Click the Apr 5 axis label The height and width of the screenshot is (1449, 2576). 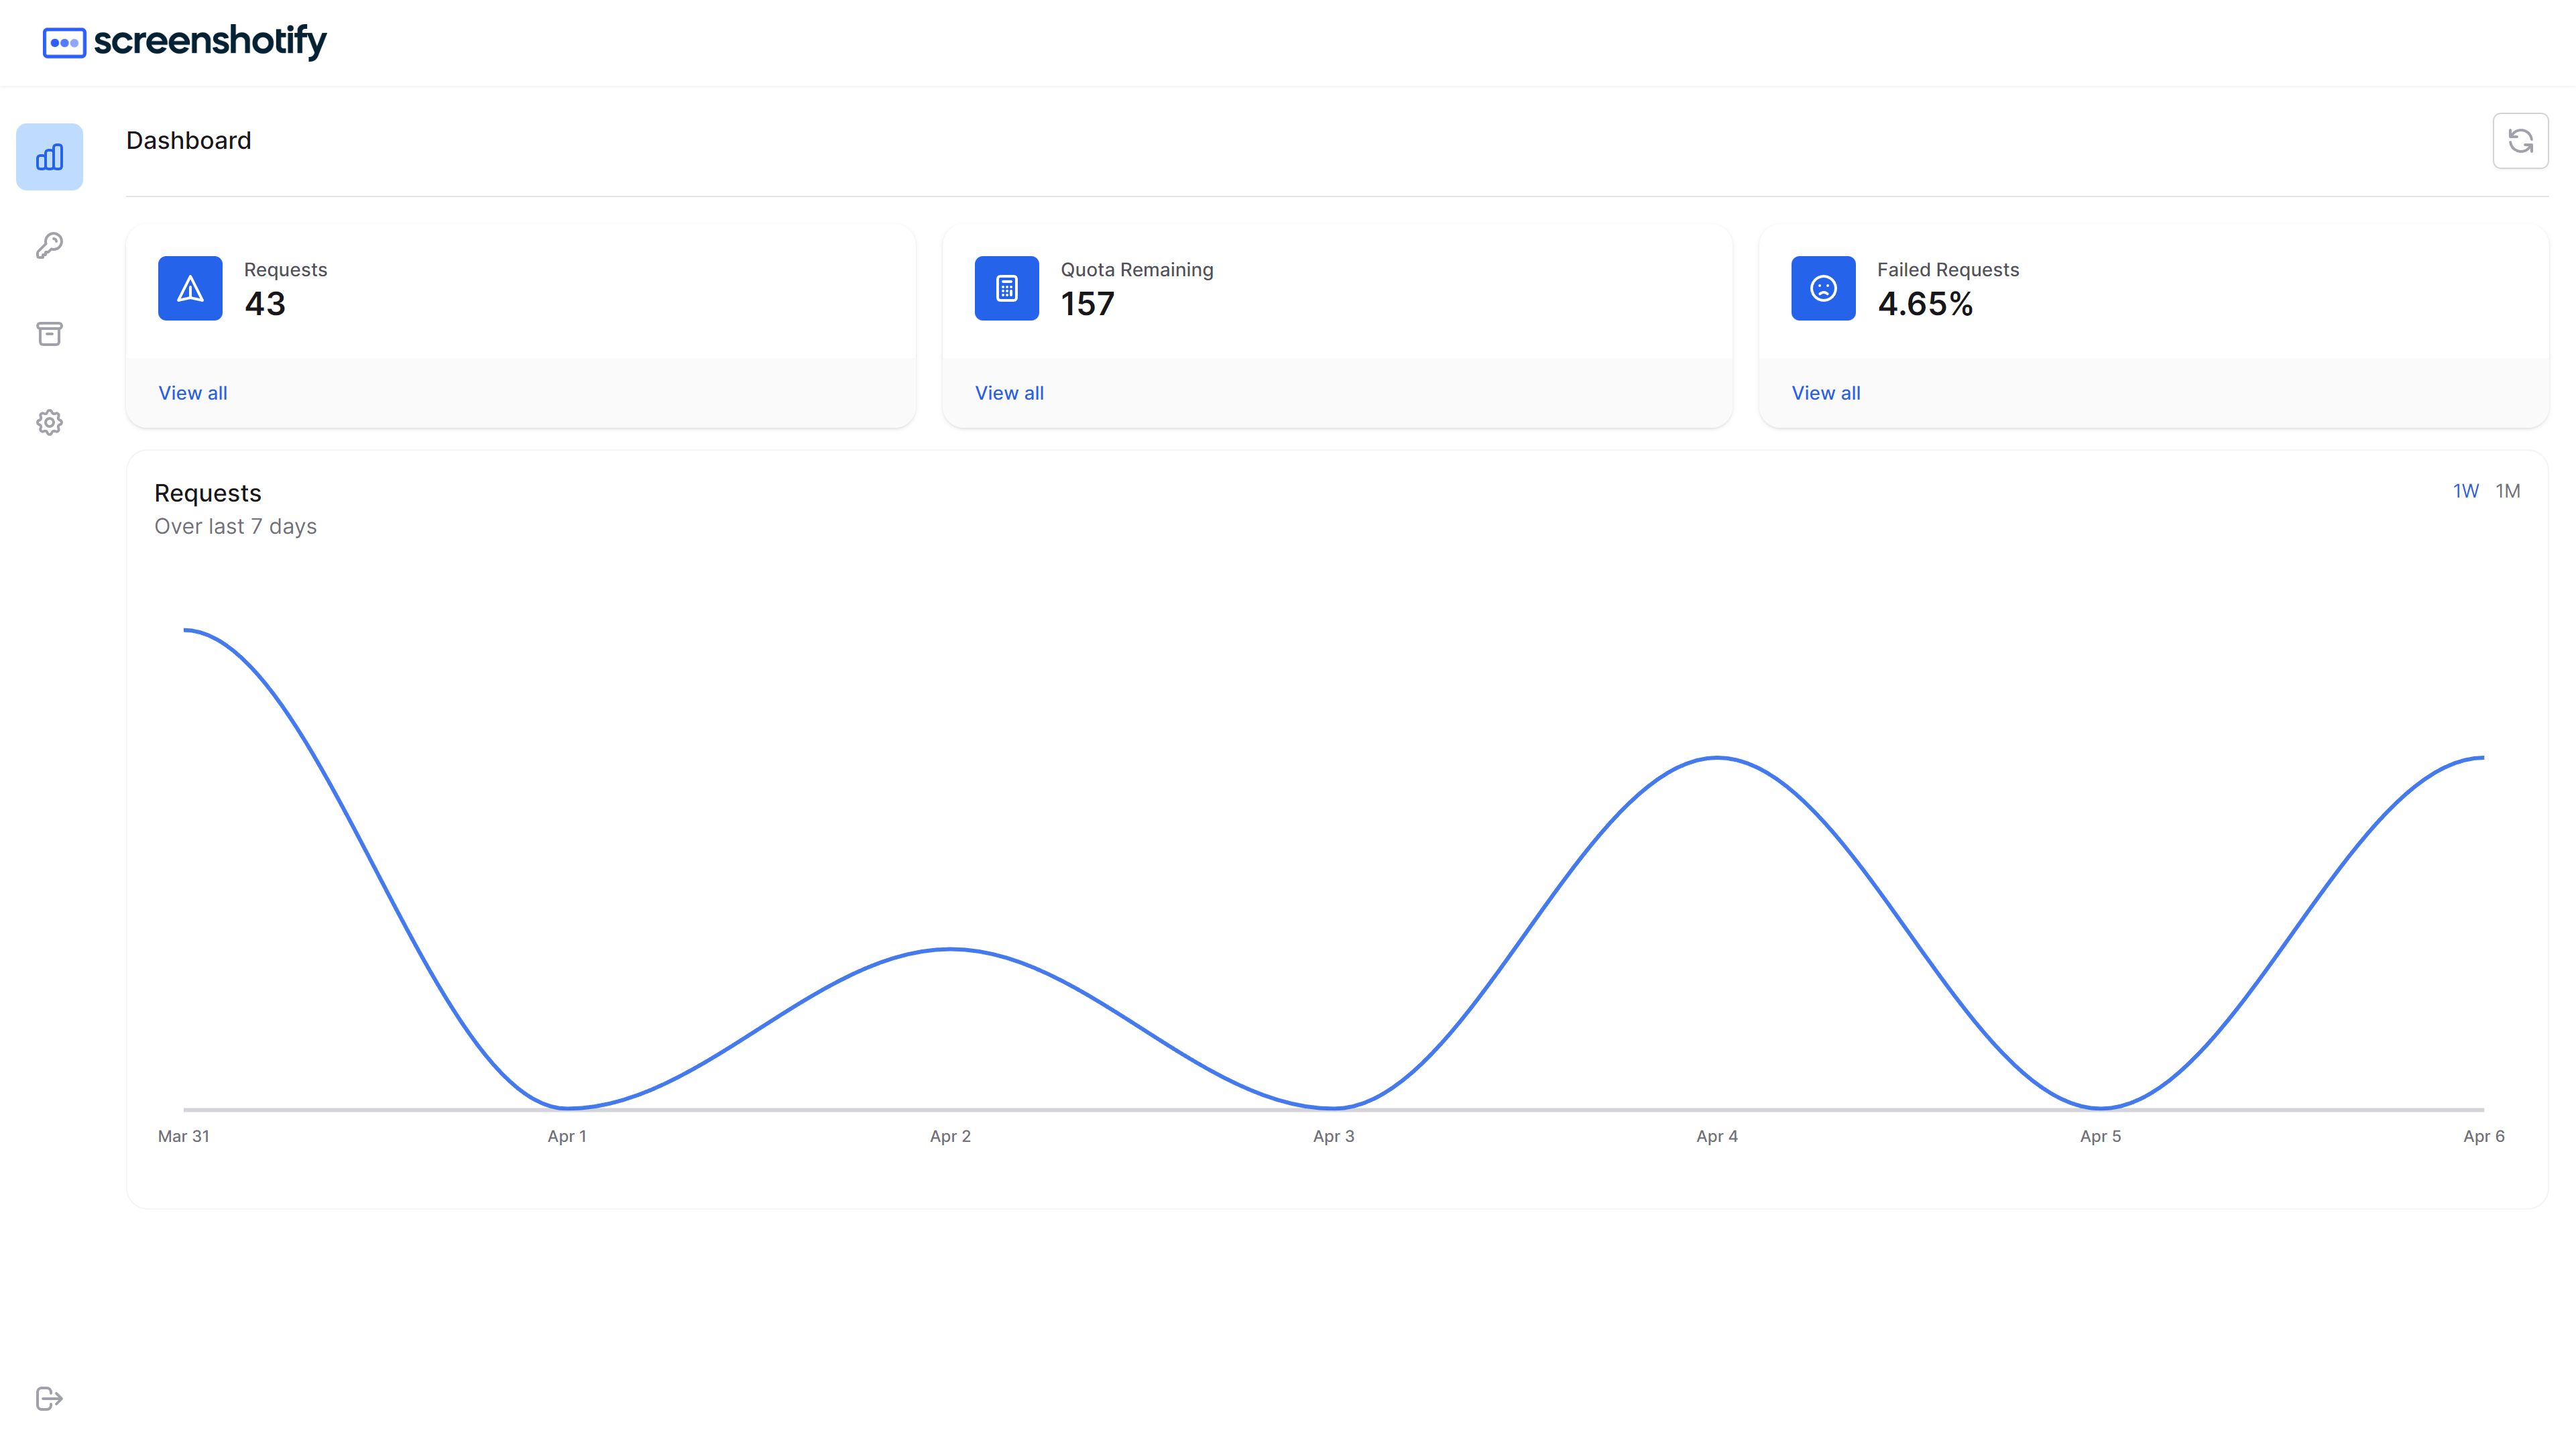[2100, 1136]
